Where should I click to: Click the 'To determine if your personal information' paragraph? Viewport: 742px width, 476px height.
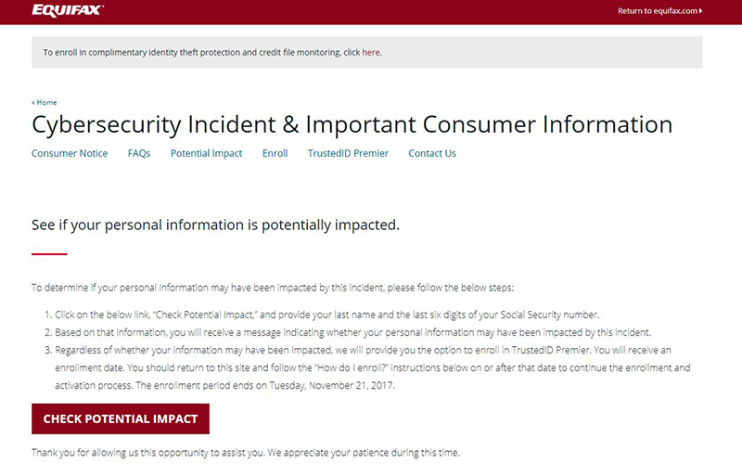pyautogui.click(x=273, y=288)
